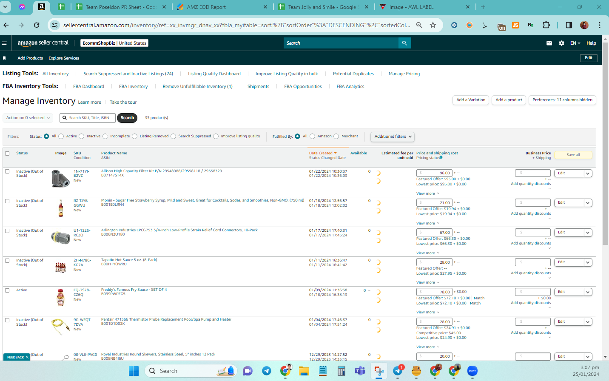Open Chrome three-dot menu

[600, 25]
